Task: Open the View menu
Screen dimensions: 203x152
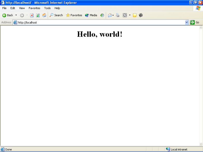Action: tap(22, 8)
